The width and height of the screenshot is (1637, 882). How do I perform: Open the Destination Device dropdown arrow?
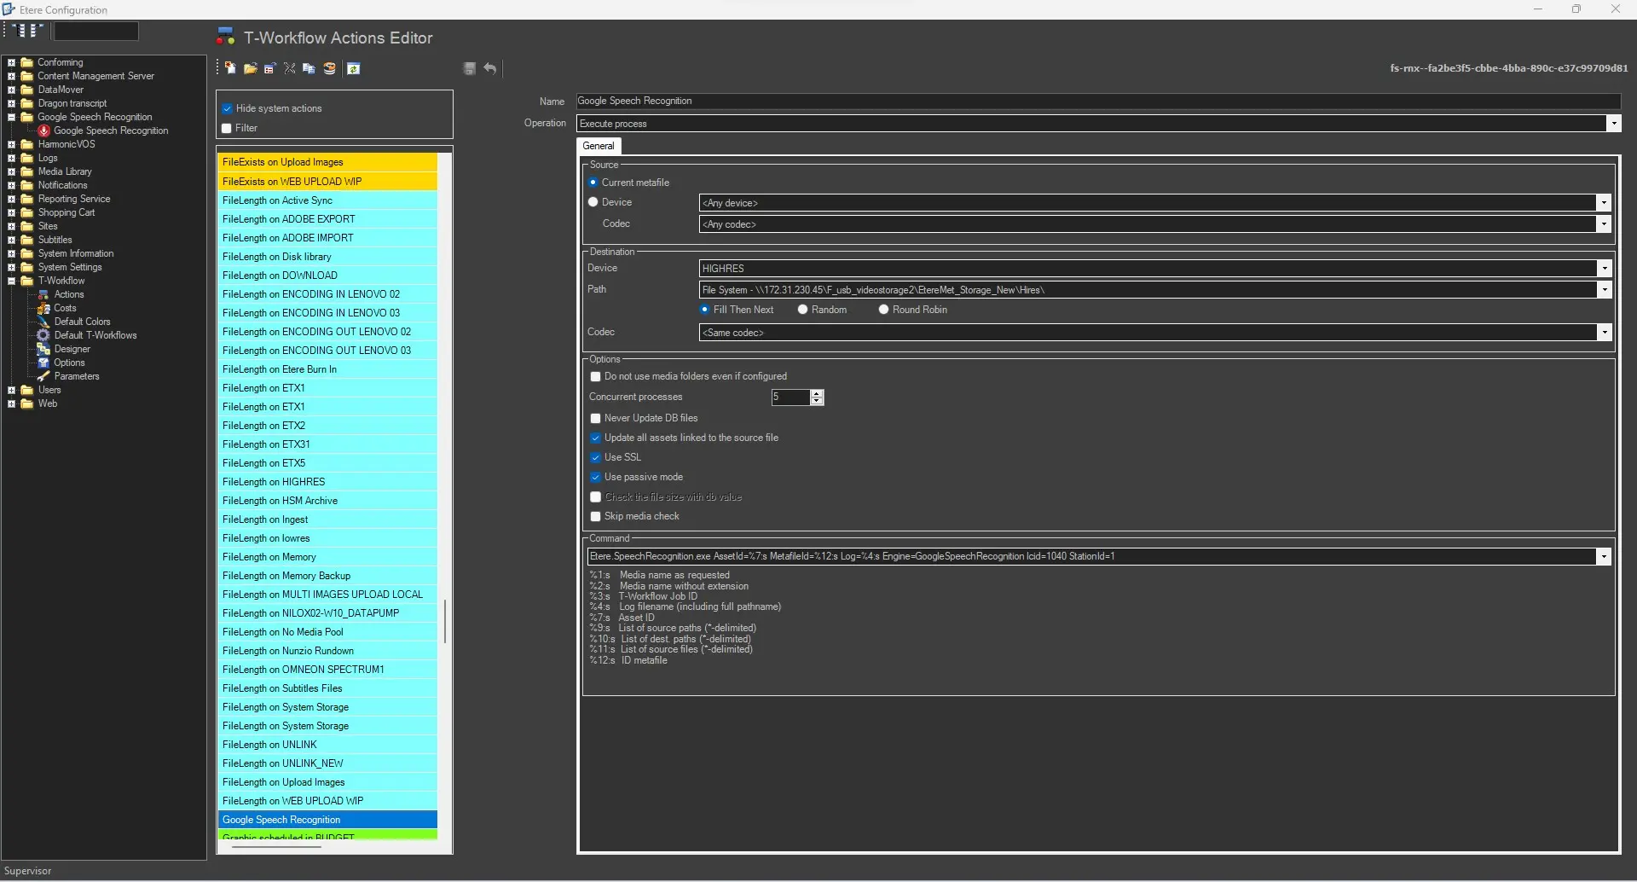1604,269
